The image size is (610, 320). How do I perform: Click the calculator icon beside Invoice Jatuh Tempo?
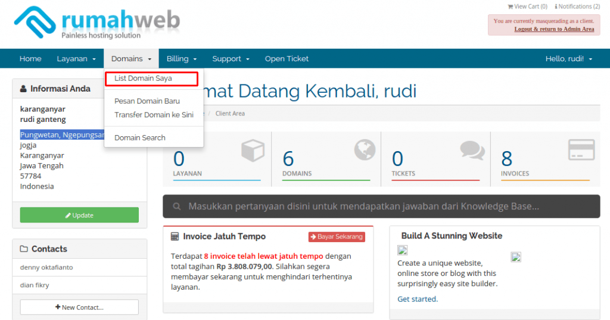(x=175, y=237)
